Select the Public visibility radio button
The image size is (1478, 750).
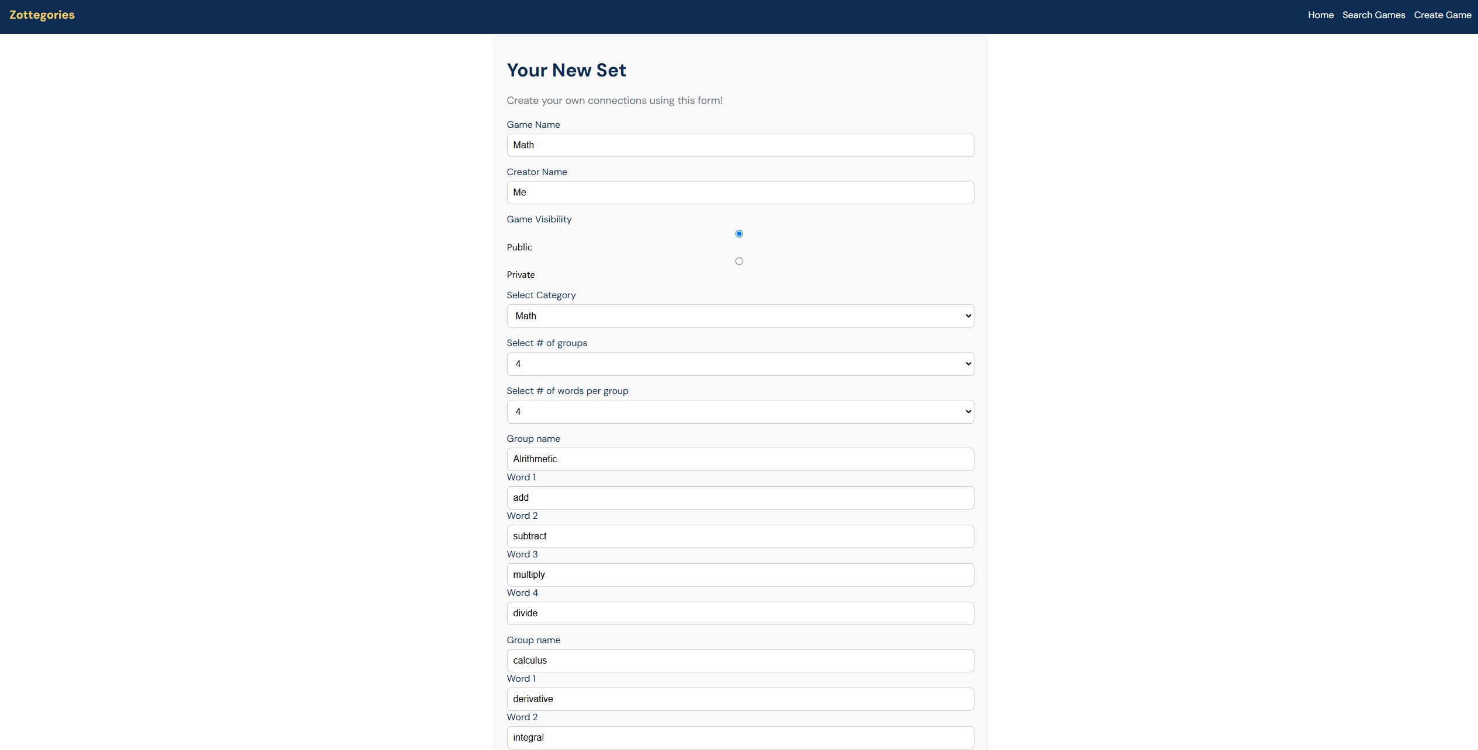tap(739, 234)
